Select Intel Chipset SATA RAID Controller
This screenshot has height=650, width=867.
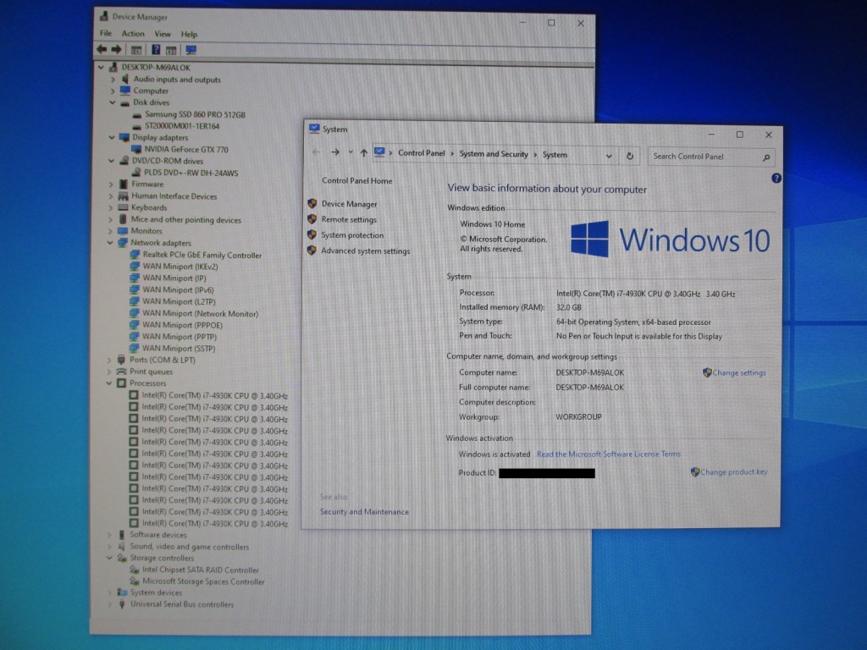coord(200,570)
